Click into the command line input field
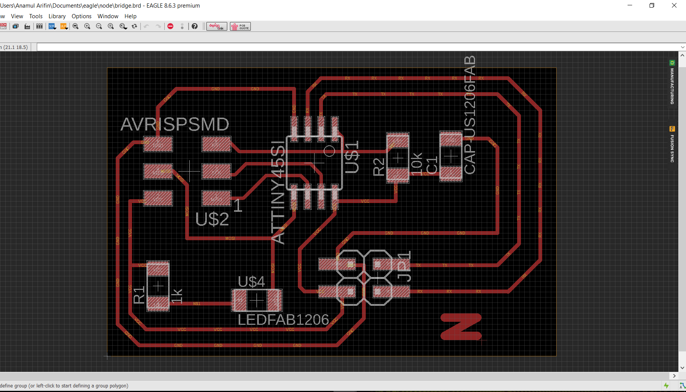The height and width of the screenshot is (392, 686). coord(358,47)
